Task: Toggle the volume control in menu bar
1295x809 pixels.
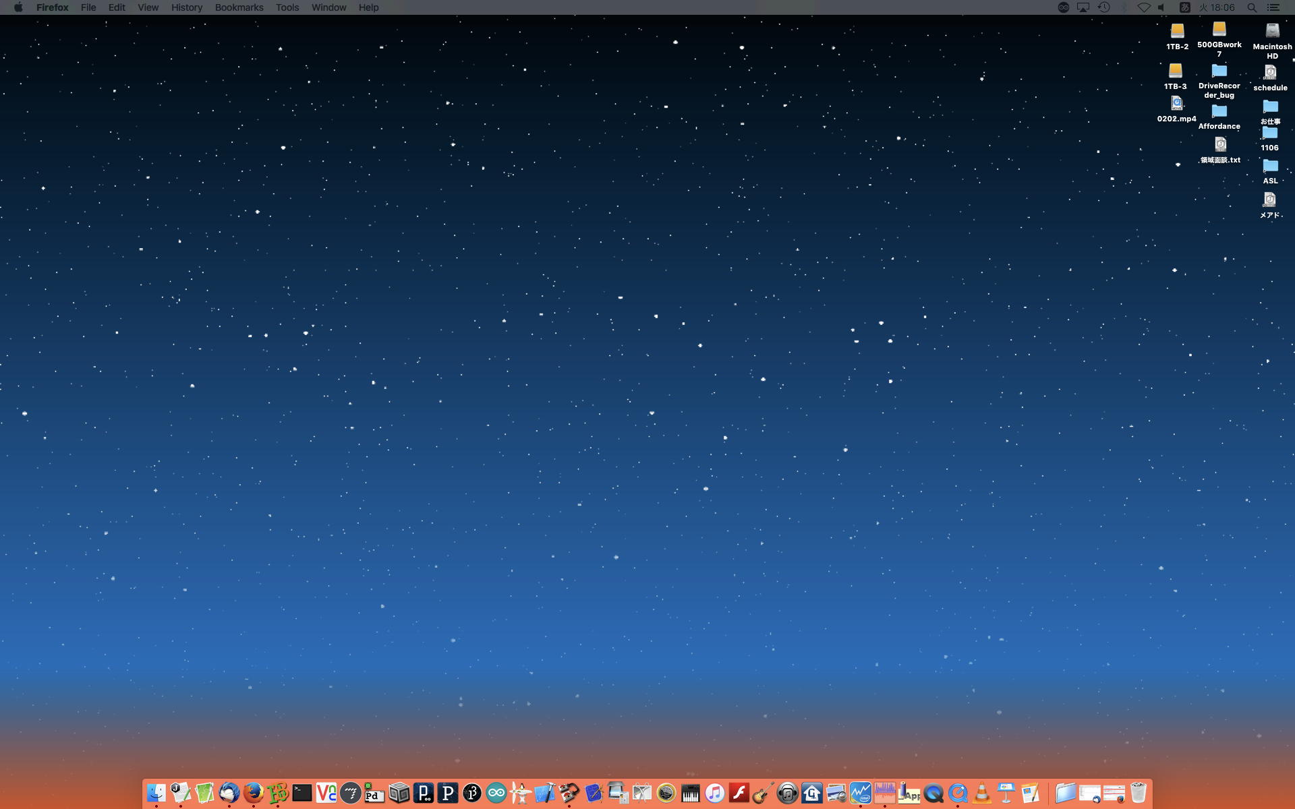Action: coord(1162,7)
